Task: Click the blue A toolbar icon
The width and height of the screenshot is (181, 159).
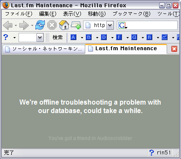Action: [x=73, y=37]
